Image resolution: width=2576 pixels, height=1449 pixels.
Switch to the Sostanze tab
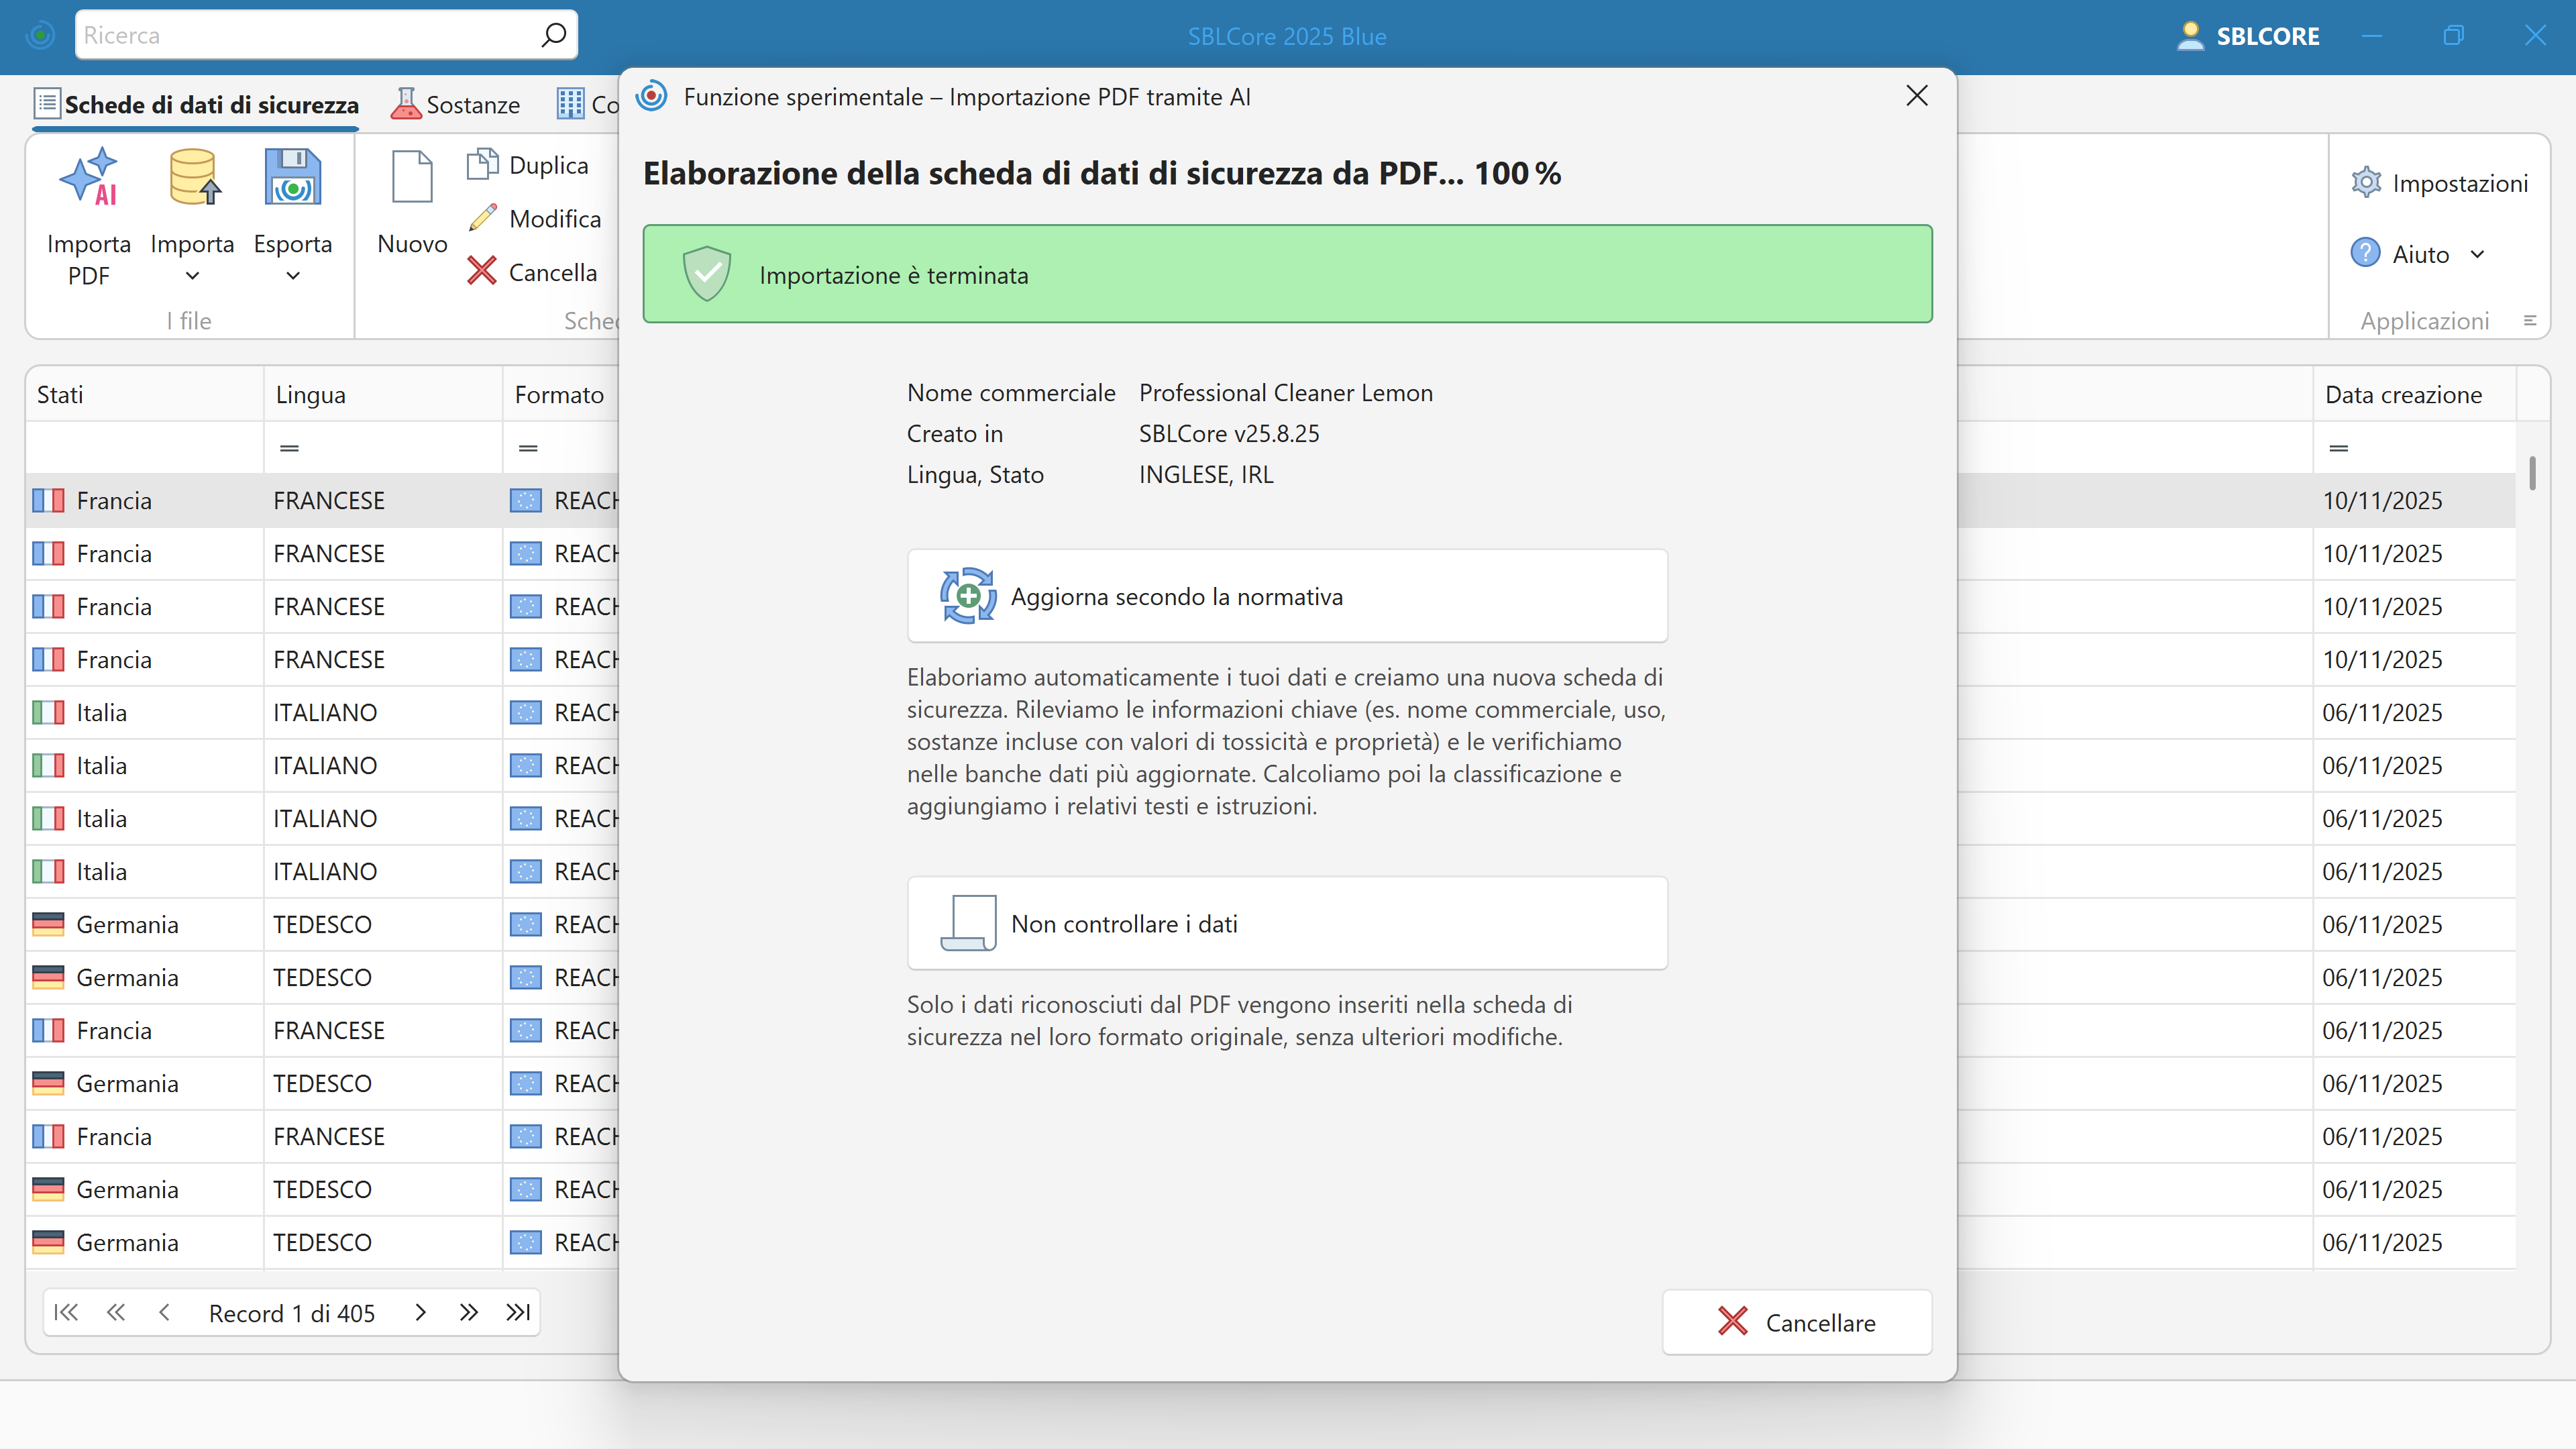click(x=456, y=105)
